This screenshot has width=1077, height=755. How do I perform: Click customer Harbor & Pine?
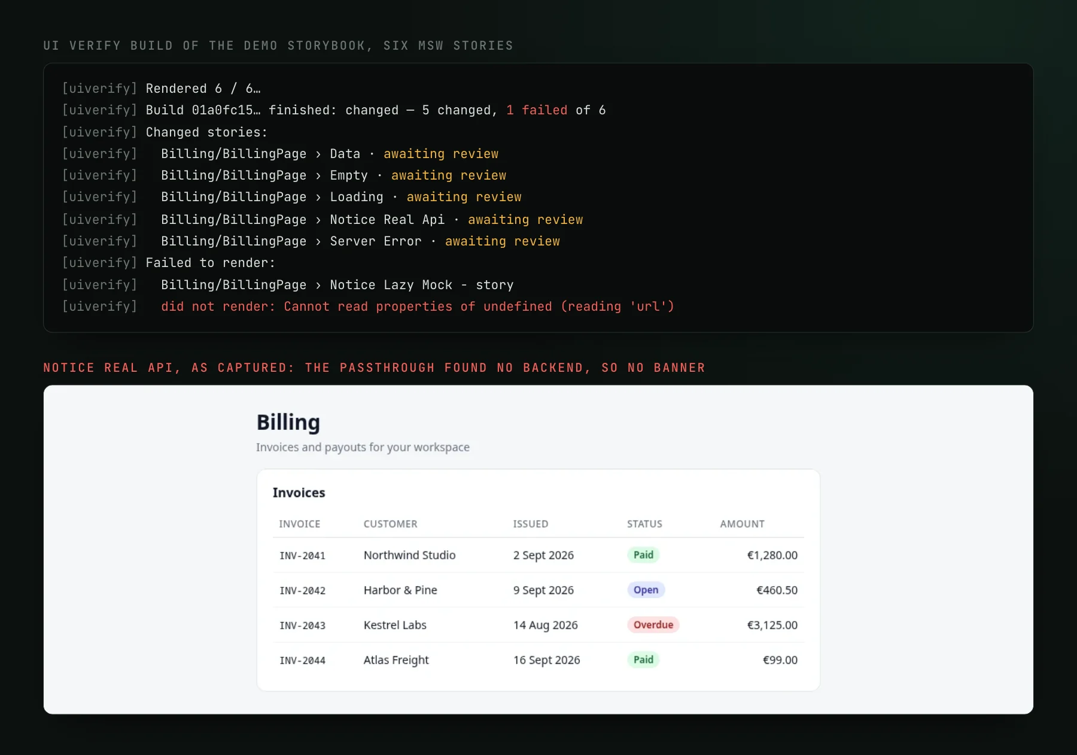(400, 590)
